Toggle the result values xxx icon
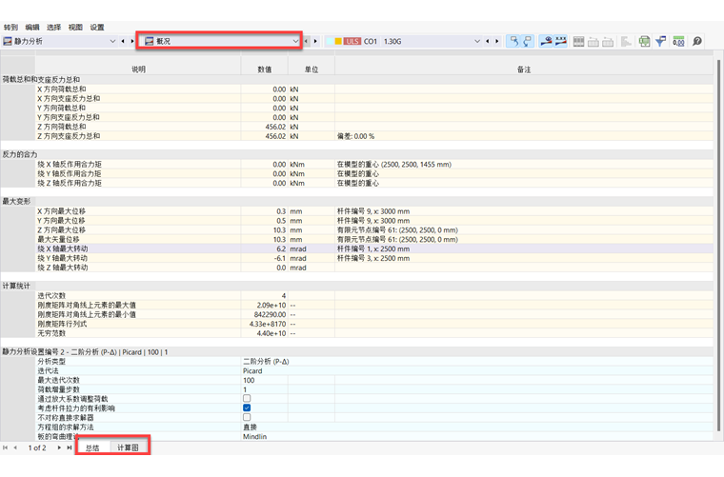The height and width of the screenshot is (477, 724). (561, 41)
